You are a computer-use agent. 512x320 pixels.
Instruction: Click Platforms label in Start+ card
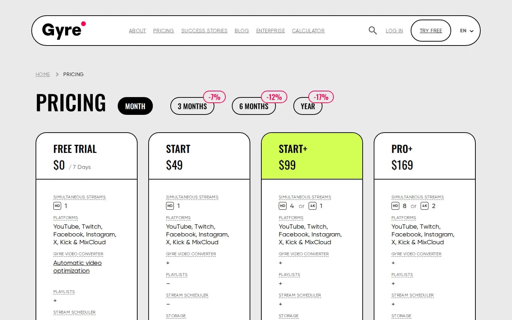[291, 218]
